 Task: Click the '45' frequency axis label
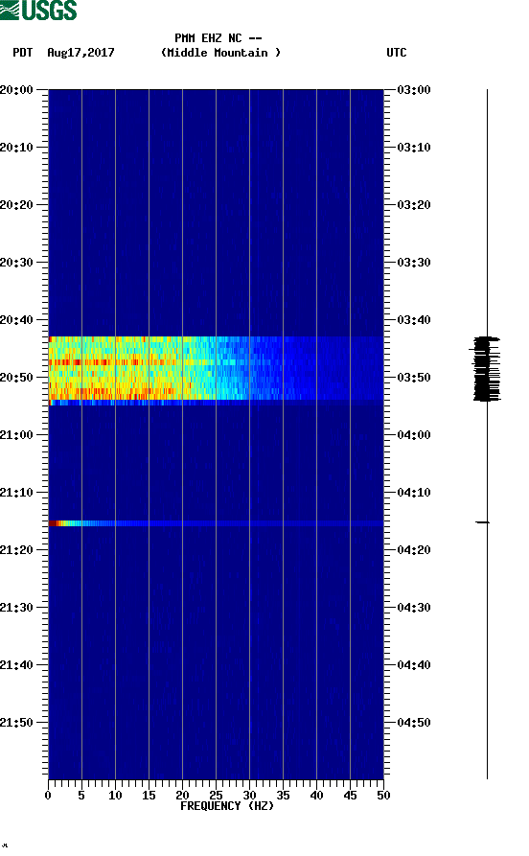350,796
